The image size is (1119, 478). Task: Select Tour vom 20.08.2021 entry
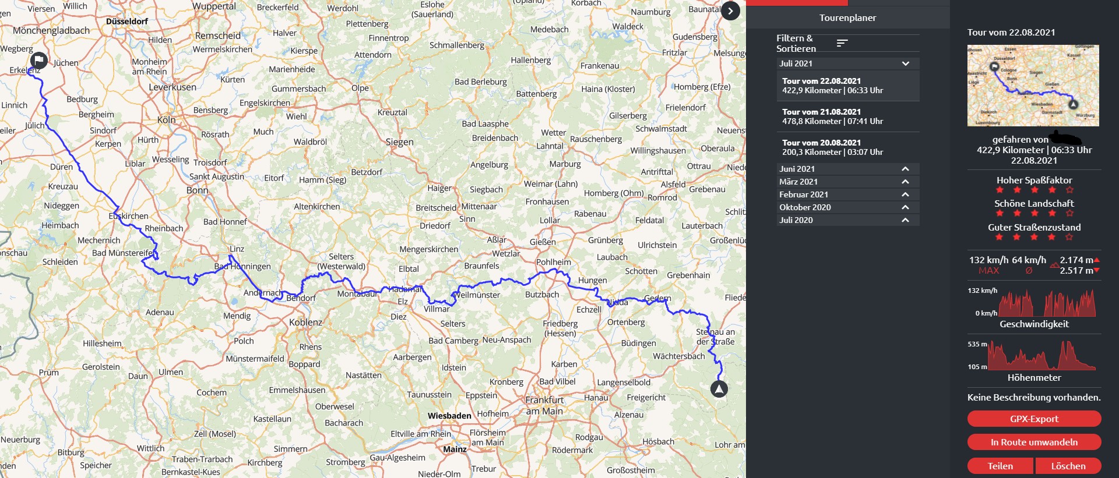point(848,147)
